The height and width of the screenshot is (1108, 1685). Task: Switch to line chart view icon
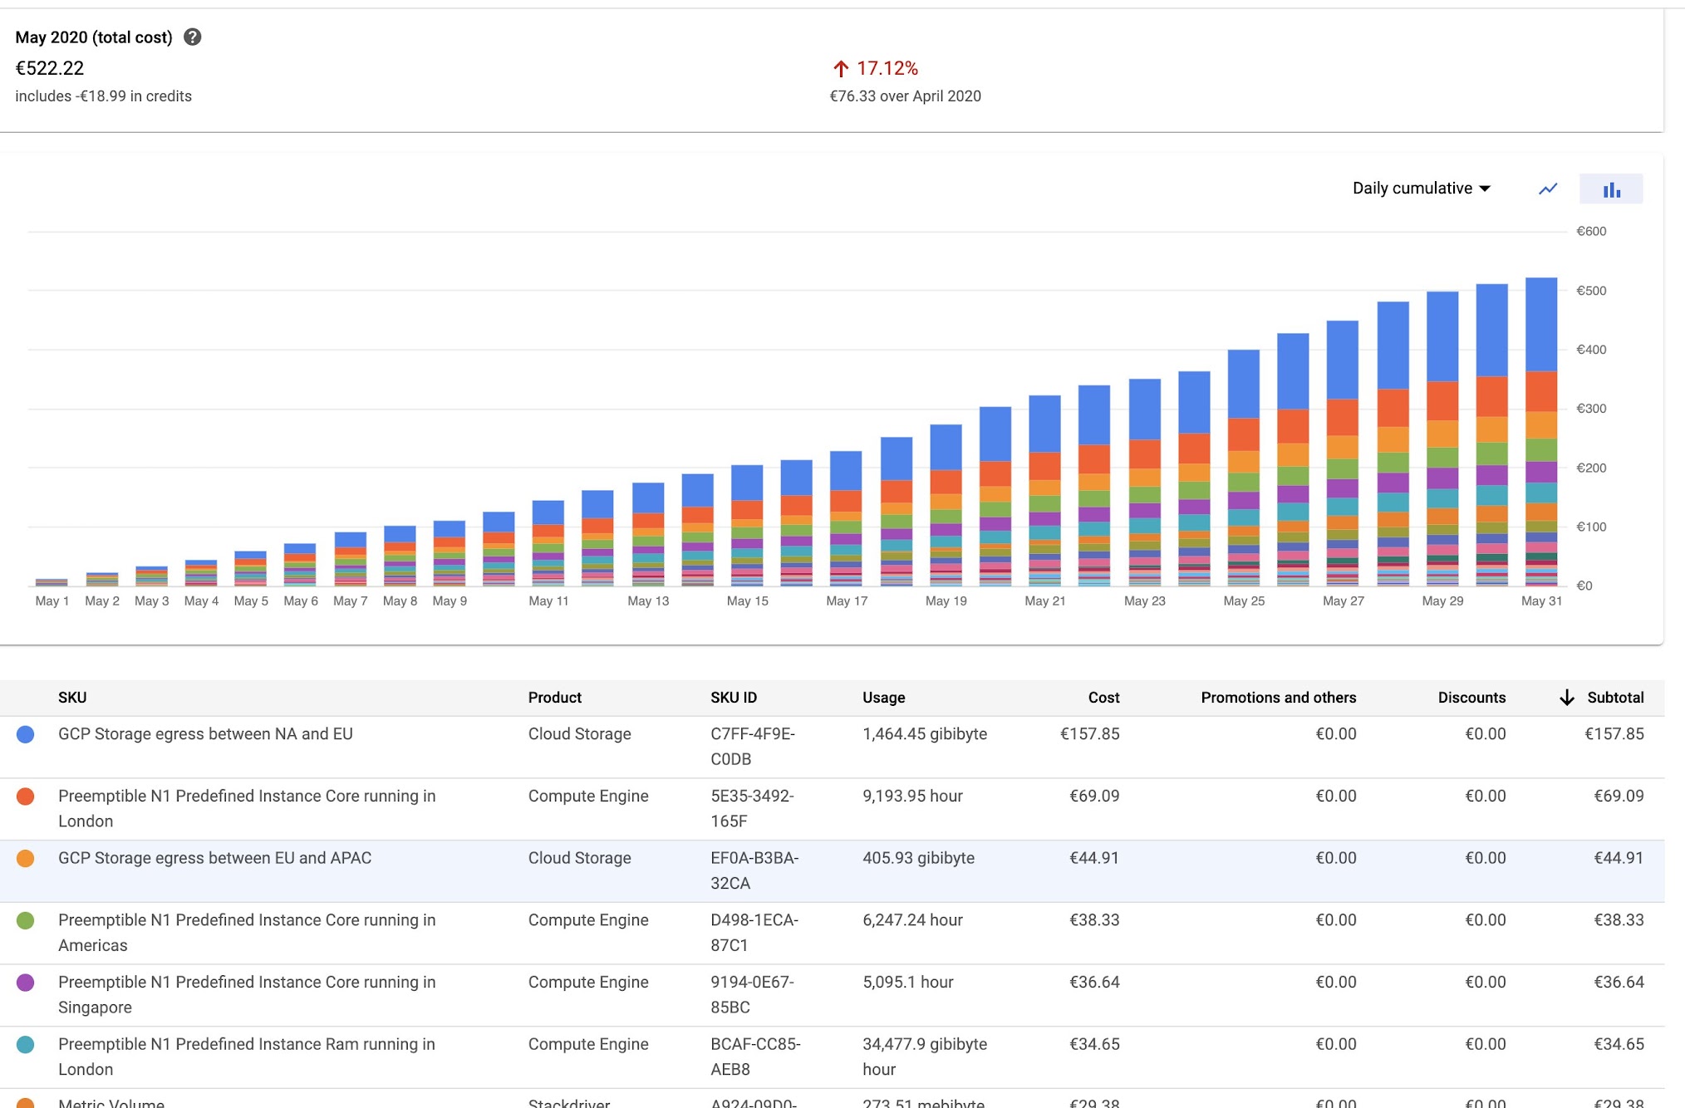[1547, 189]
